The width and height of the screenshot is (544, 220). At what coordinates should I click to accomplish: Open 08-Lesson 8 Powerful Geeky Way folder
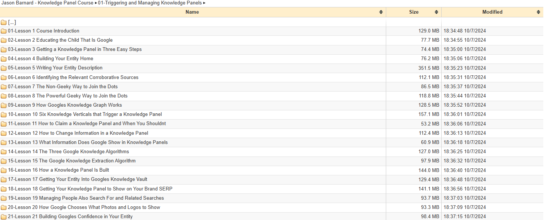pyautogui.click(x=68, y=96)
